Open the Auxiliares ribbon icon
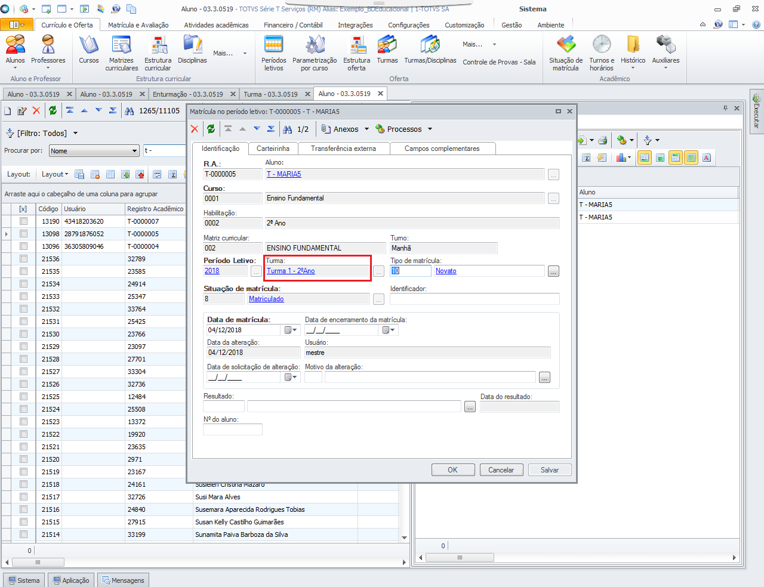764x587 pixels. (666, 50)
